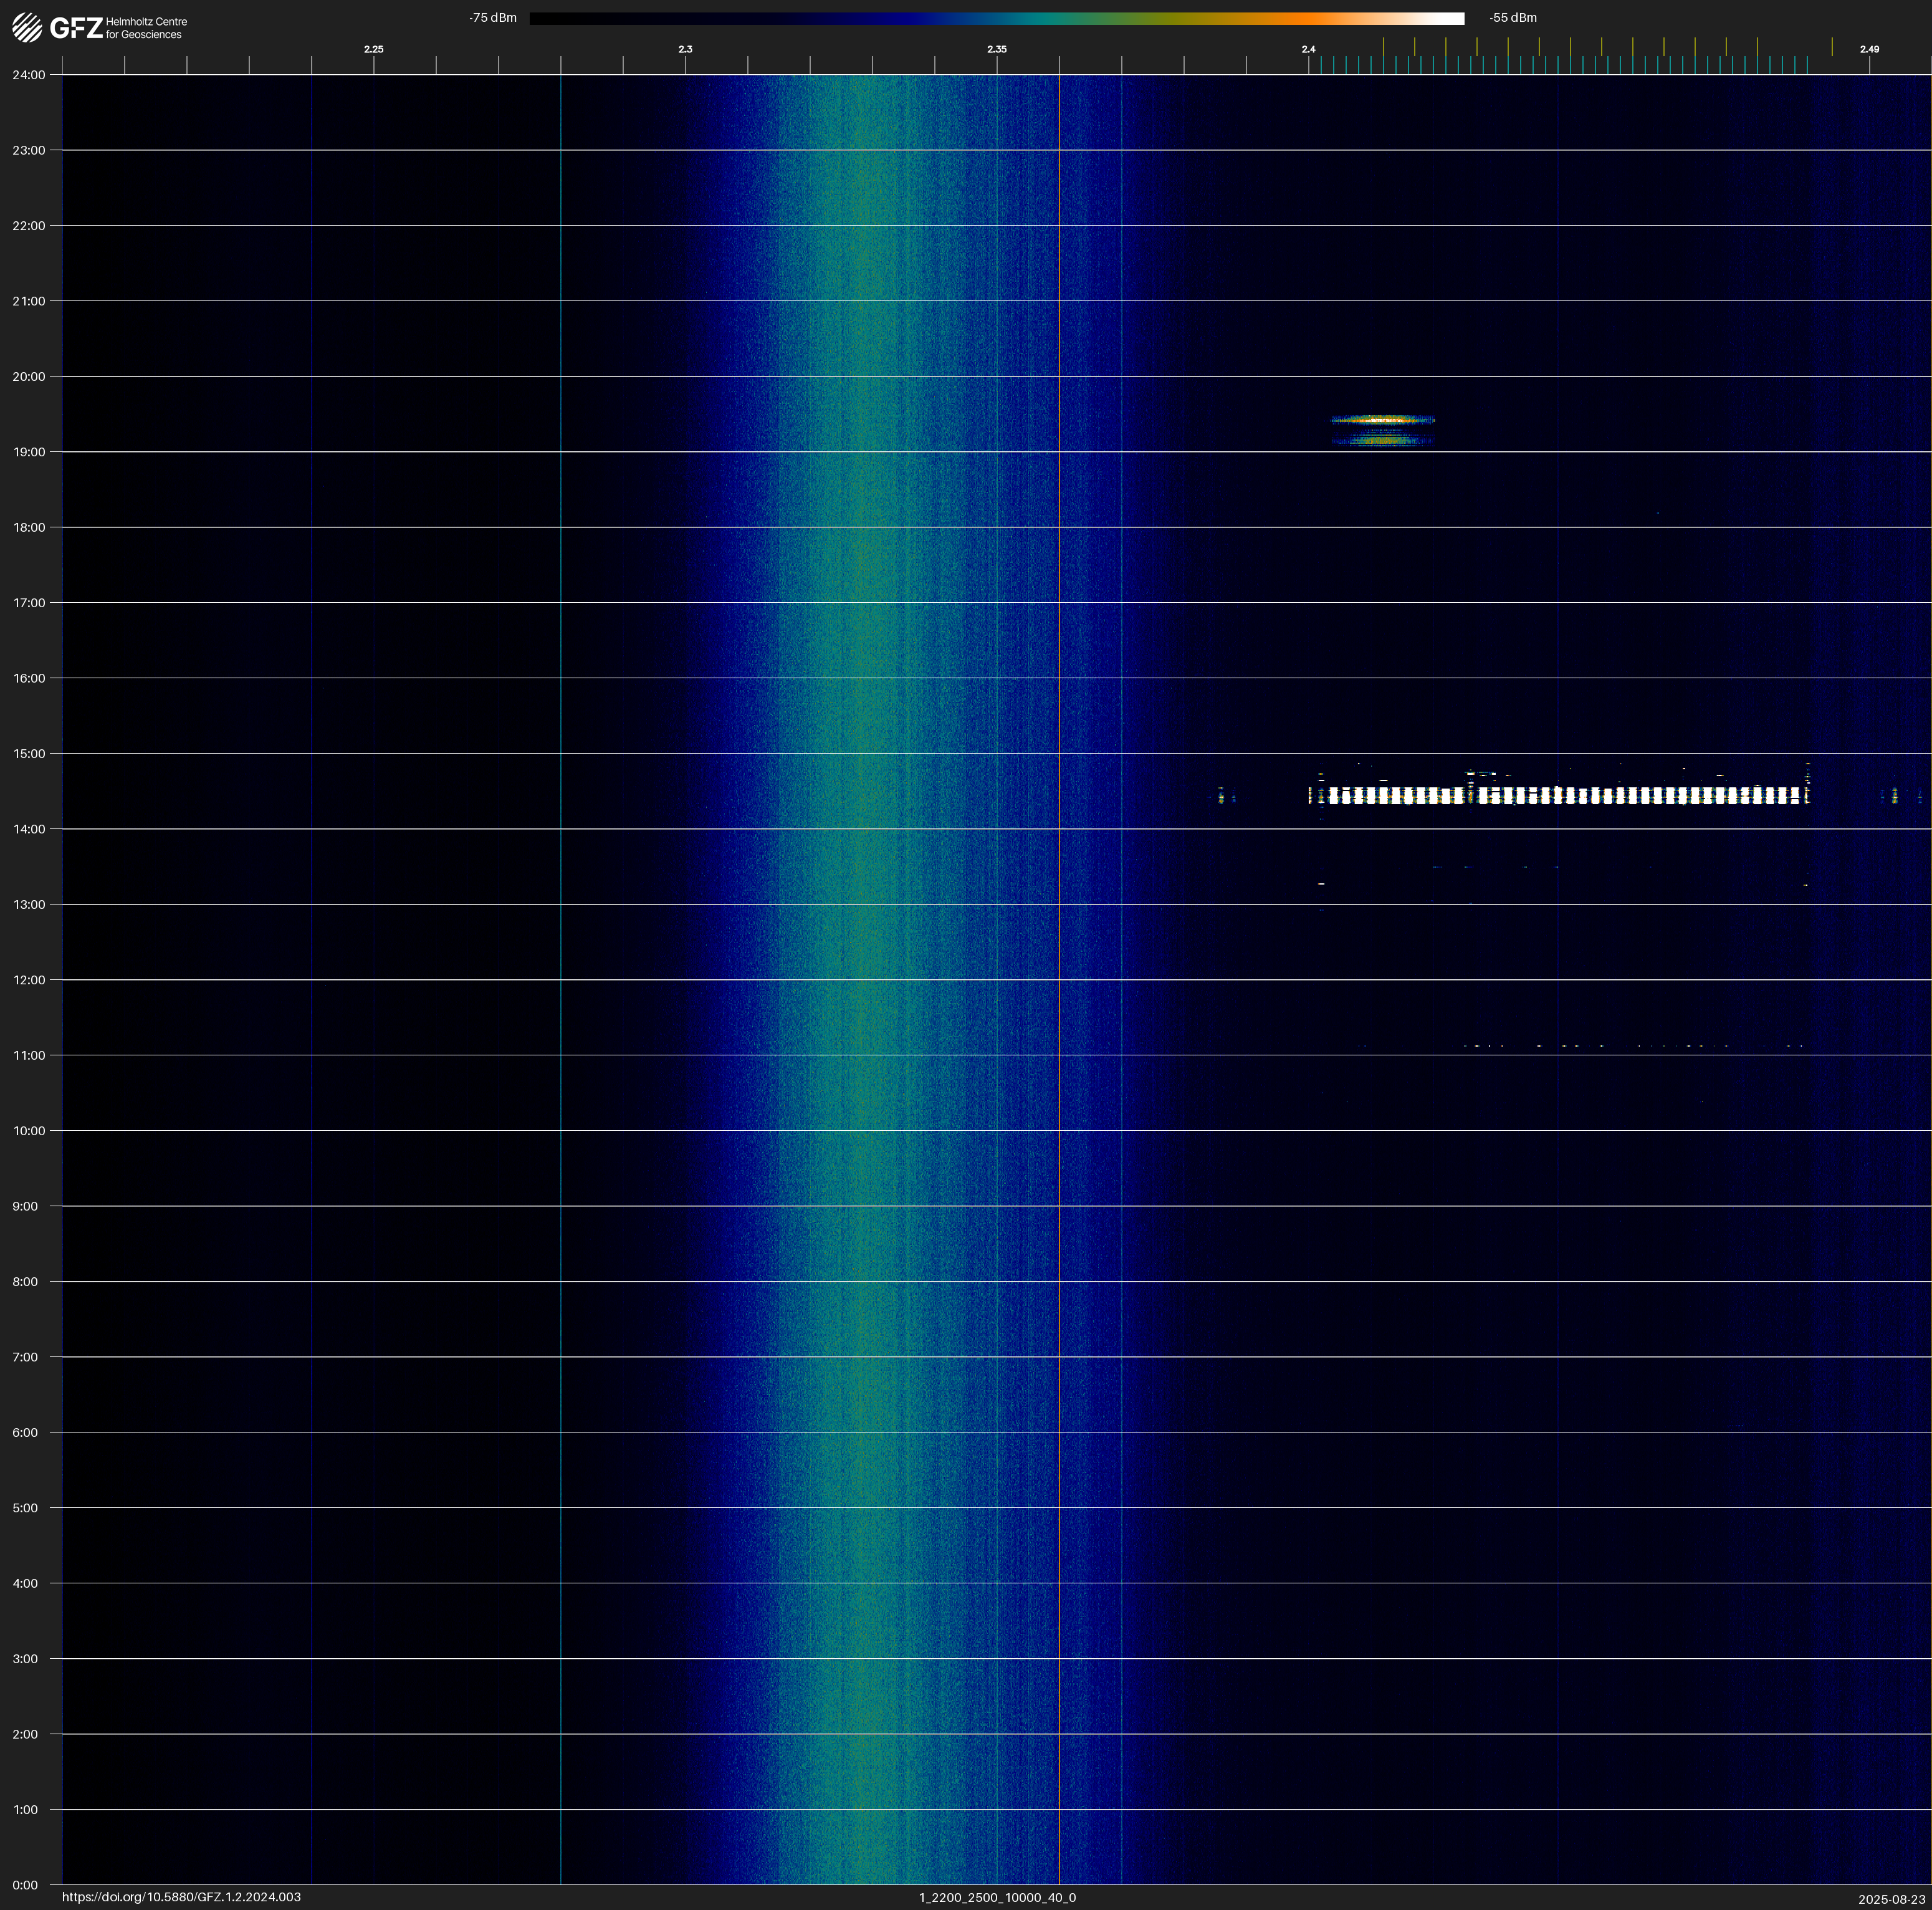Viewport: 1932px width, 1910px height.
Task: Click the 19:00 time axis label
Action: [x=28, y=452]
